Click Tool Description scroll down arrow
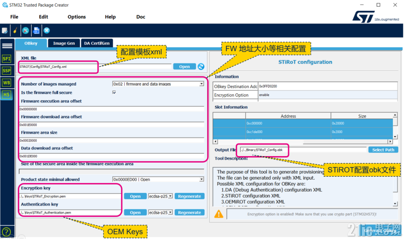Viewport: 405px width, 239px height. tap(395, 204)
